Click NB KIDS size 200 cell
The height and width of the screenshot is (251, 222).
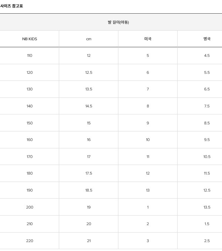click(30, 207)
